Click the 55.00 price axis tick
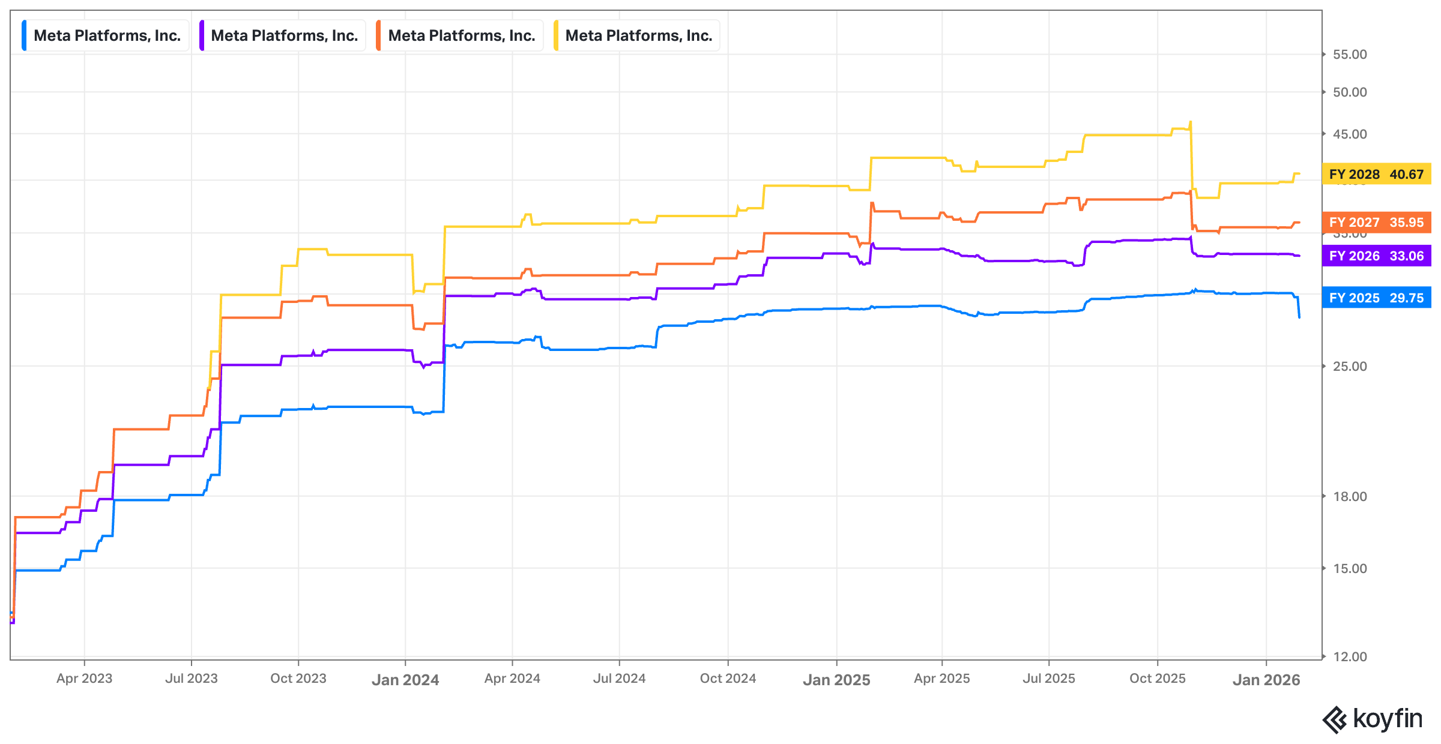 [x=1350, y=55]
